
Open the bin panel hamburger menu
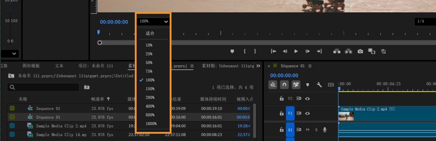tap(192, 66)
